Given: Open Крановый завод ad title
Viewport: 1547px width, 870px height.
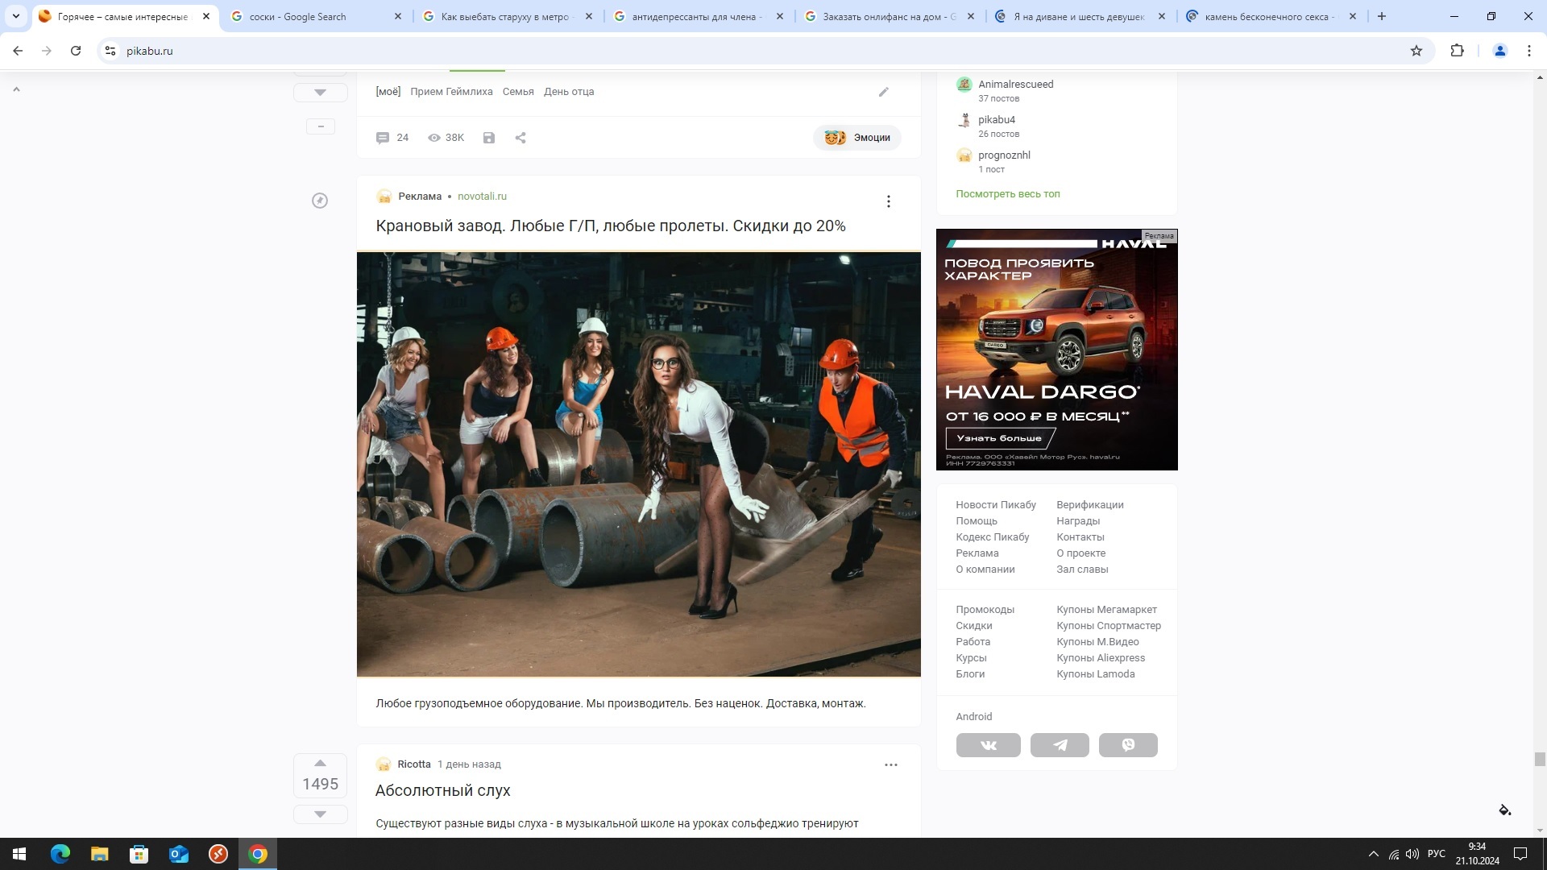Looking at the screenshot, I should coord(611,226).
